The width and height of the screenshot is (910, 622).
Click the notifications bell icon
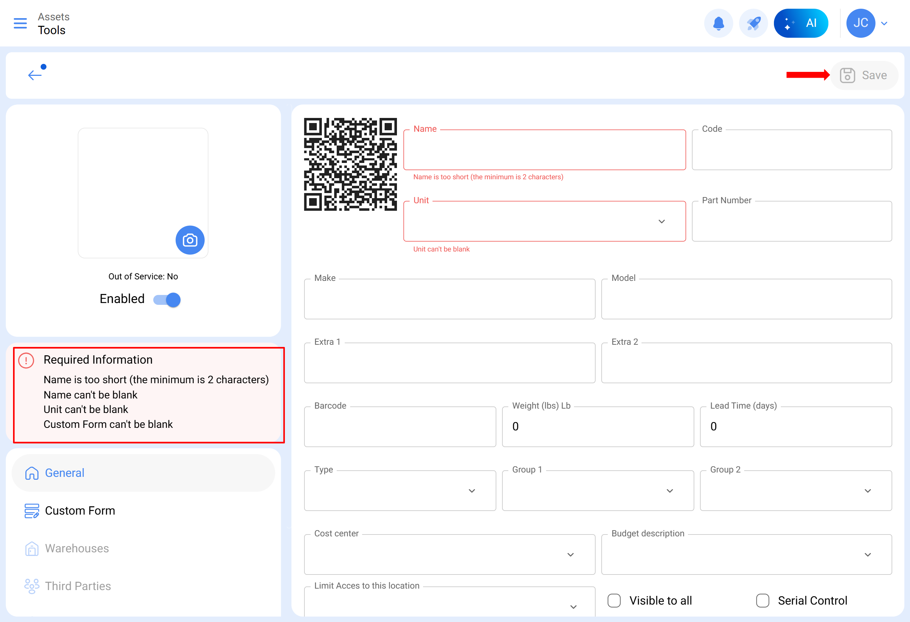718,23
